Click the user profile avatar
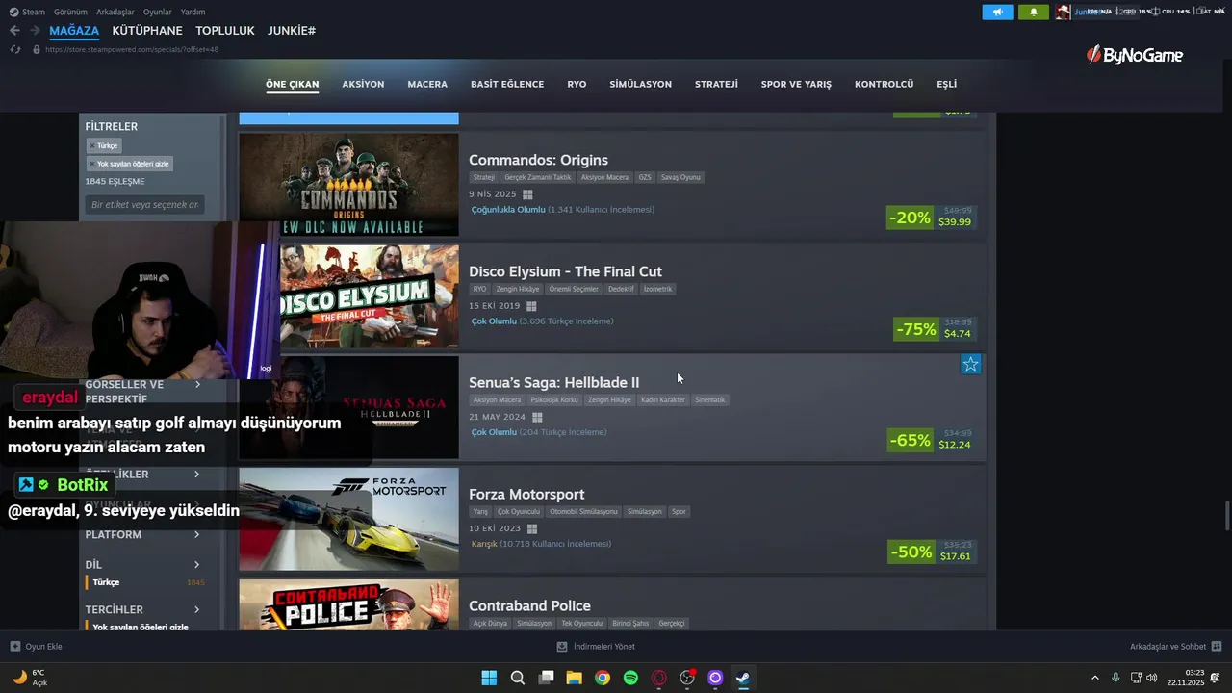 (x=1063, y=12)
